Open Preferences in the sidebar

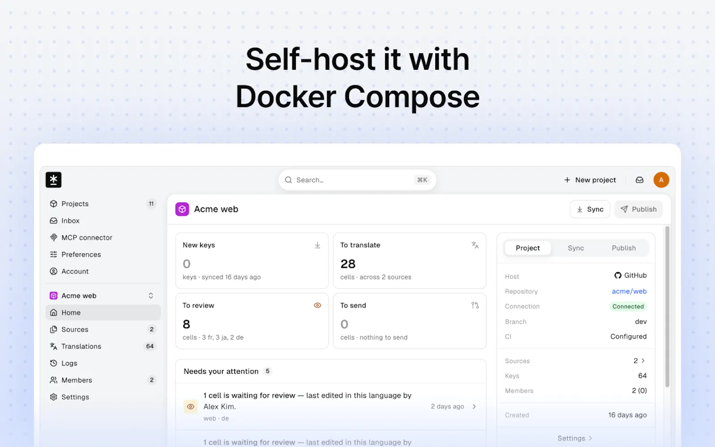coord(103,254)
